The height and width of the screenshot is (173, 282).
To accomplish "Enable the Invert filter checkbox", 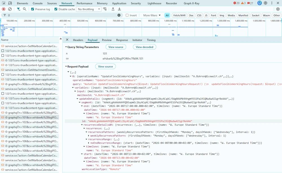I will point(127,15).
